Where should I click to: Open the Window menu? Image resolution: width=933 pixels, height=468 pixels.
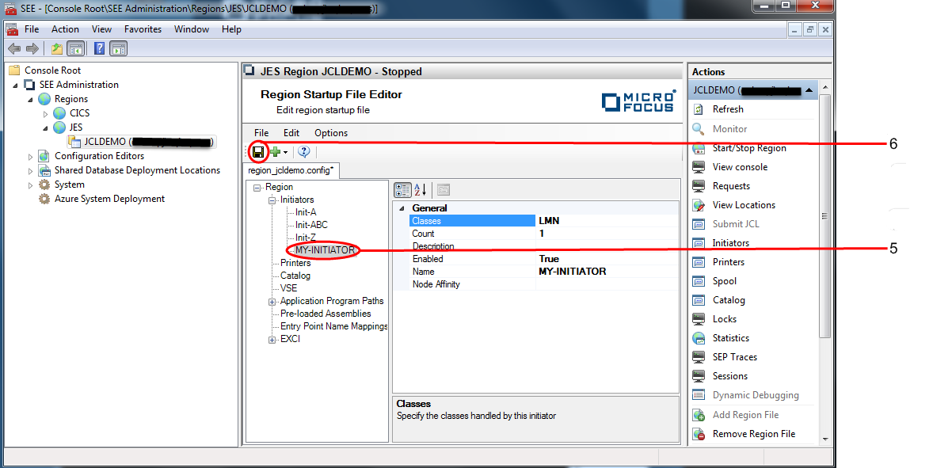click(x=192, y=29)
